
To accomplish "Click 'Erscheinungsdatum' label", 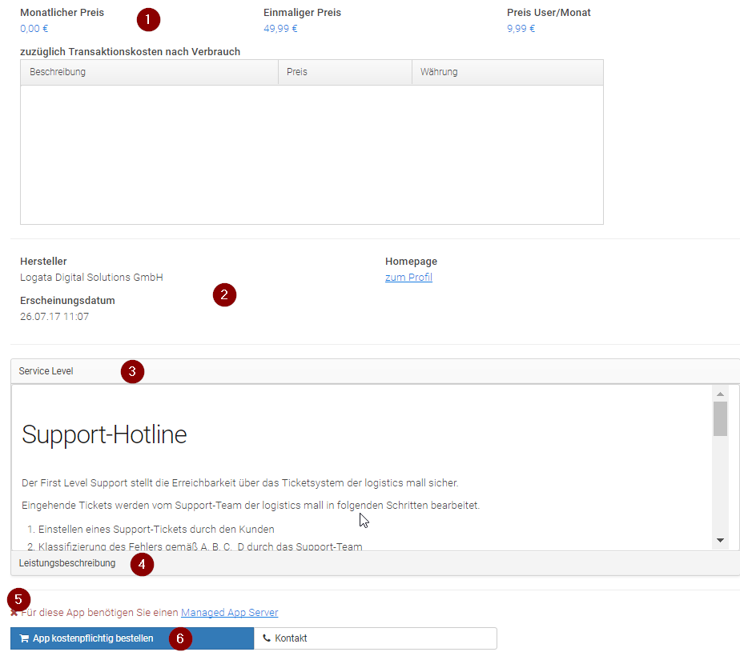I will [x=67, y=300].
